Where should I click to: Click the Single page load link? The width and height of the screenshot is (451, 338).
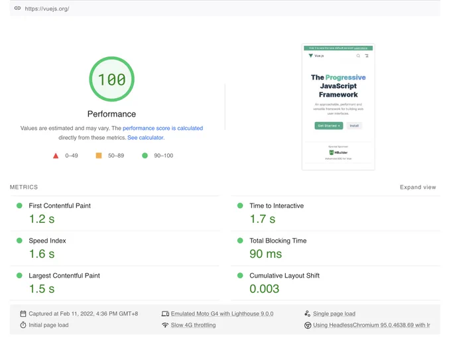pos(334,313)
